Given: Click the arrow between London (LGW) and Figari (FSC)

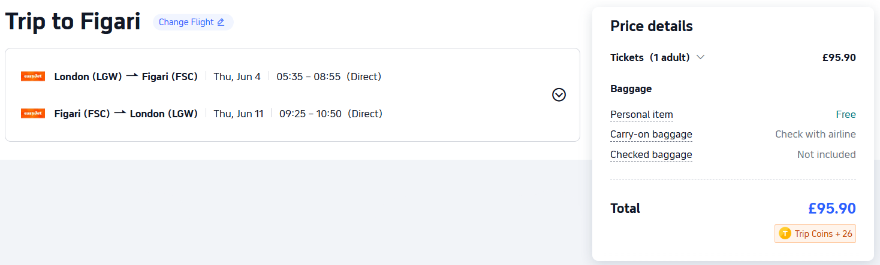Looking at the screenshot, I should [x=132, y=76].
